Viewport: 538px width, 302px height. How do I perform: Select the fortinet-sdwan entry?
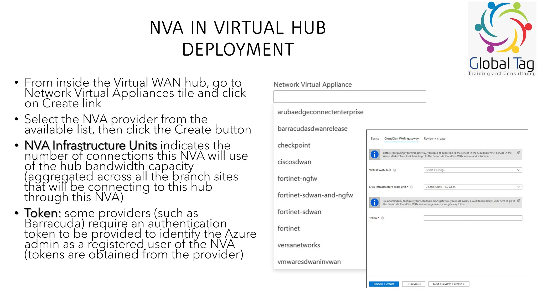tap(299, 212)
